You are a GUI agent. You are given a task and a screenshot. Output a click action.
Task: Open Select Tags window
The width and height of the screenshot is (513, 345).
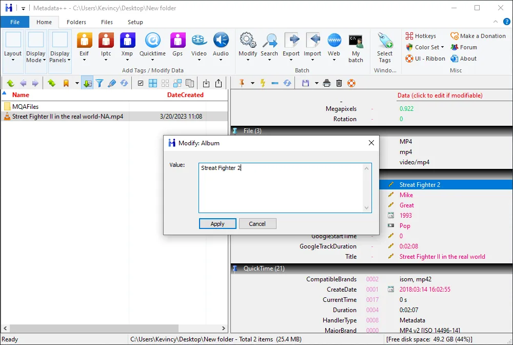(384, 47)
